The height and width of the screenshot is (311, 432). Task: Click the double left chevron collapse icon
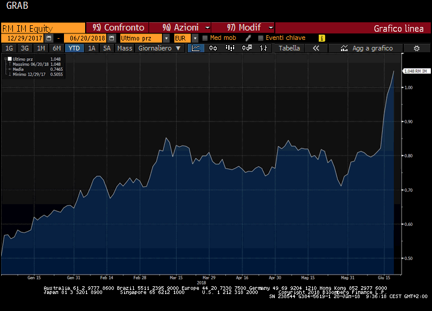tap(316, 48)
